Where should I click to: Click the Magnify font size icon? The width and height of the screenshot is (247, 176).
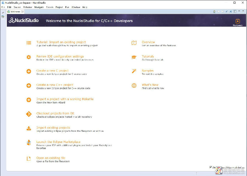click(x=231, y=11)
